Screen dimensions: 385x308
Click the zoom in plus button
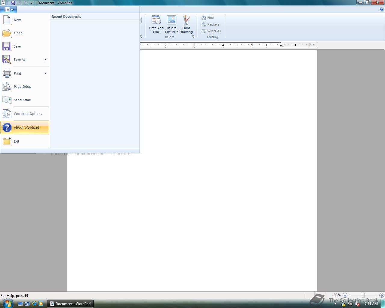(381, 295)
